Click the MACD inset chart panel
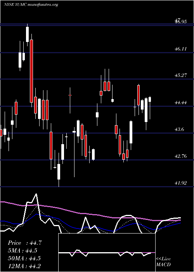This screenshot has width=194, height=272. (x=107, y=253)
